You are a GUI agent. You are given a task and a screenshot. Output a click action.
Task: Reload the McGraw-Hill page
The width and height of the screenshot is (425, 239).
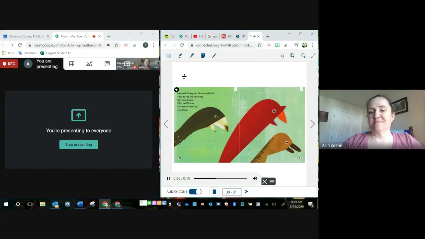[182, 45]
